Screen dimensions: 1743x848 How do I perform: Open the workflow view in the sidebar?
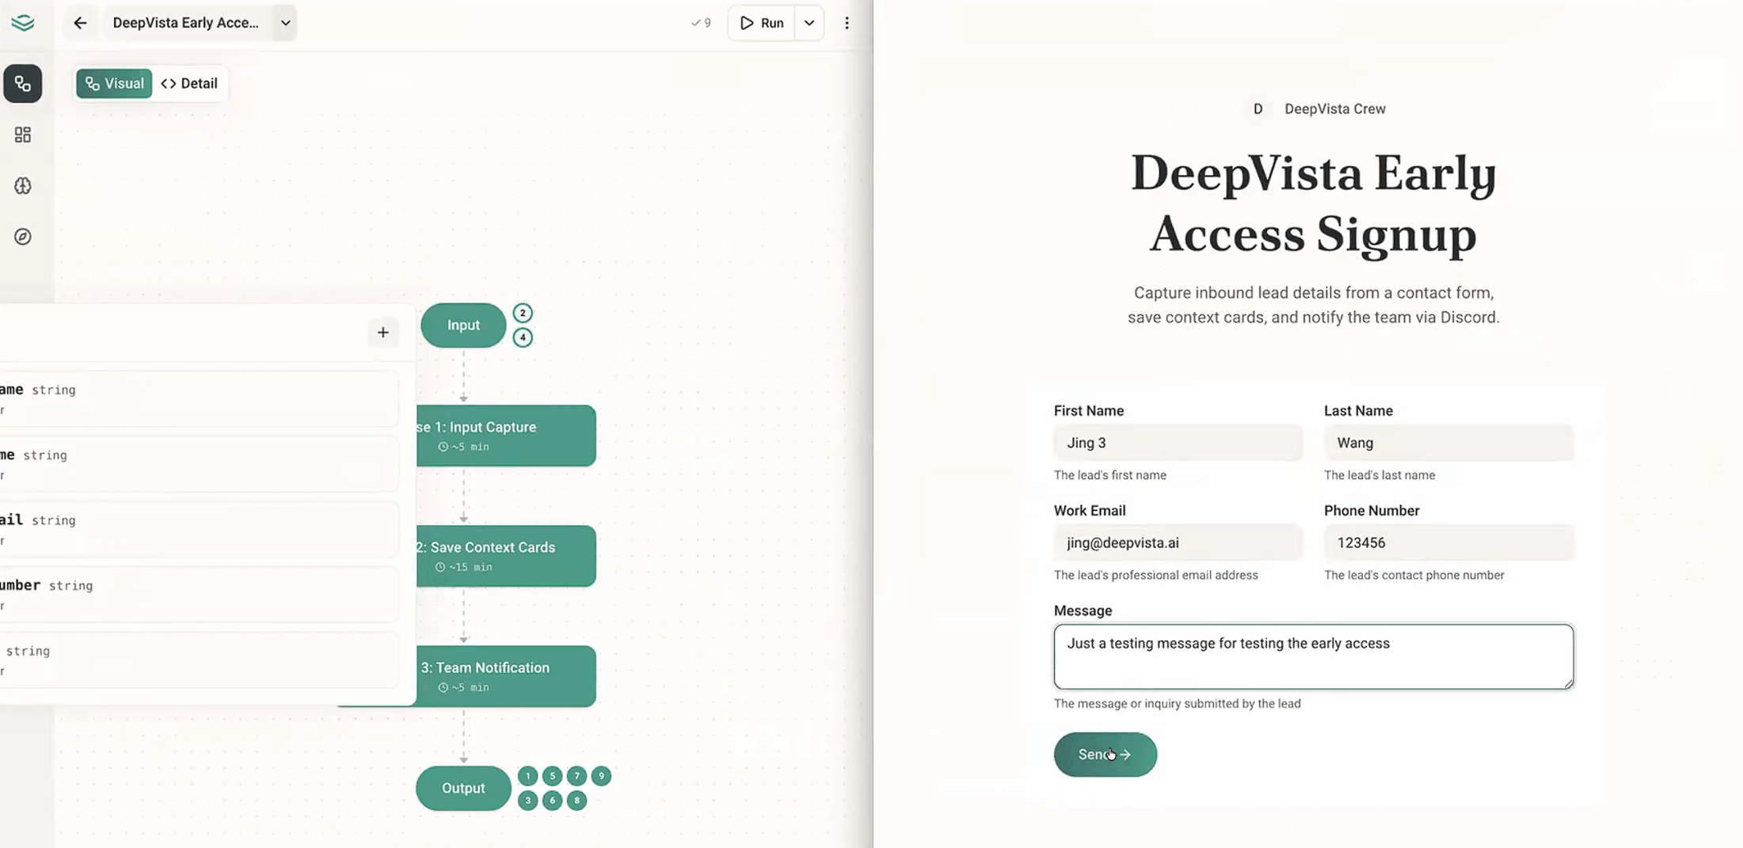(23, 84)
